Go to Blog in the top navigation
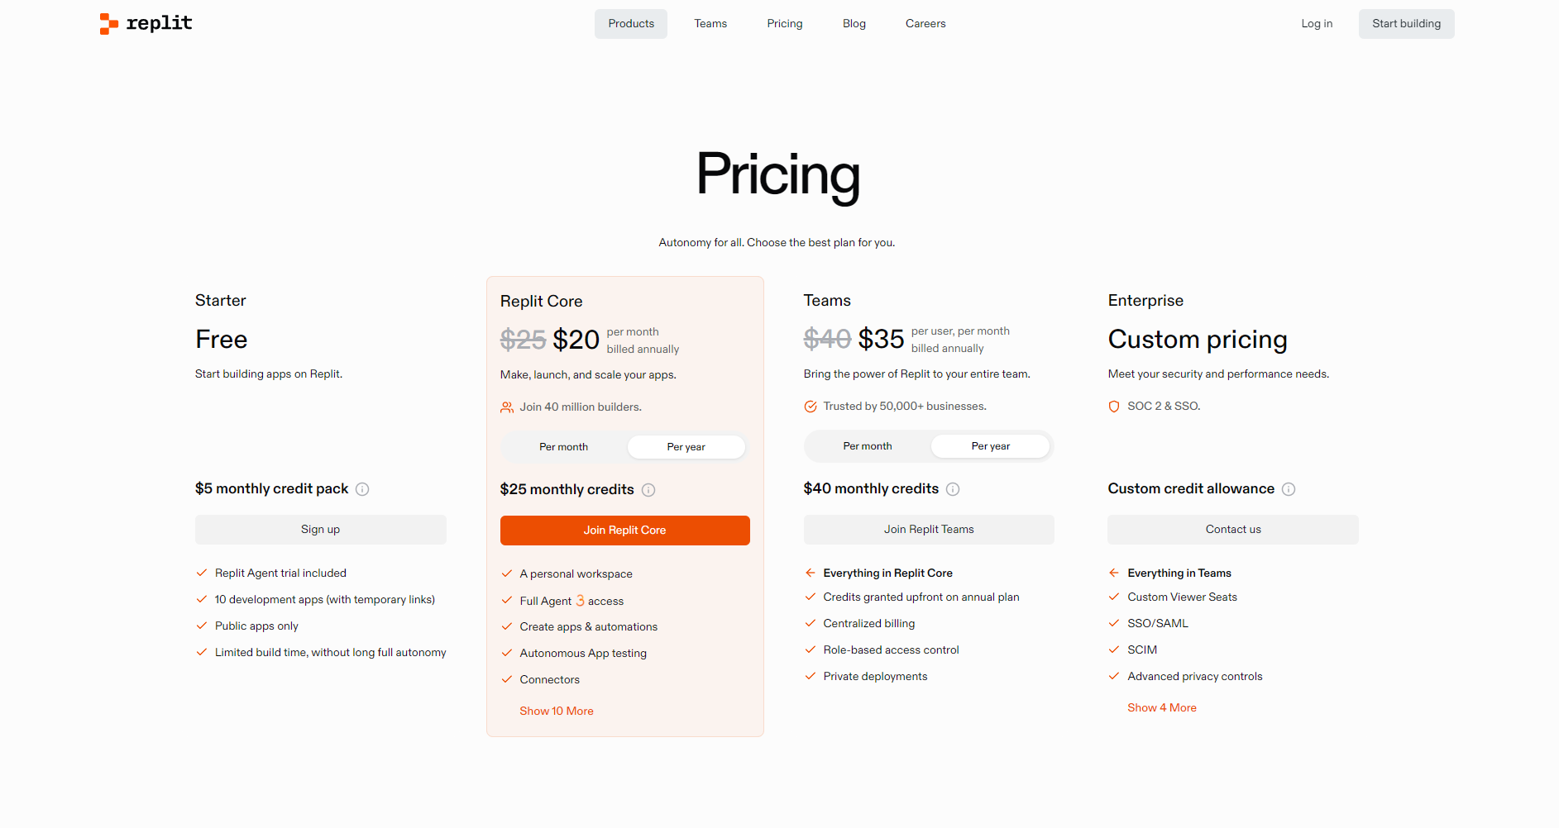This screenshot has width=1559, height=828. [854, 24]
